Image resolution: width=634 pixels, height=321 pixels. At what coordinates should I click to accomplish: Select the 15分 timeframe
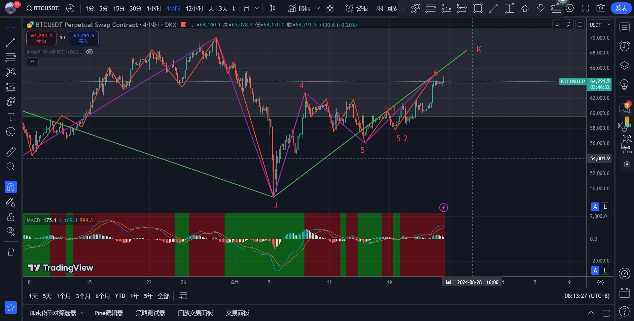coord(119,8)
